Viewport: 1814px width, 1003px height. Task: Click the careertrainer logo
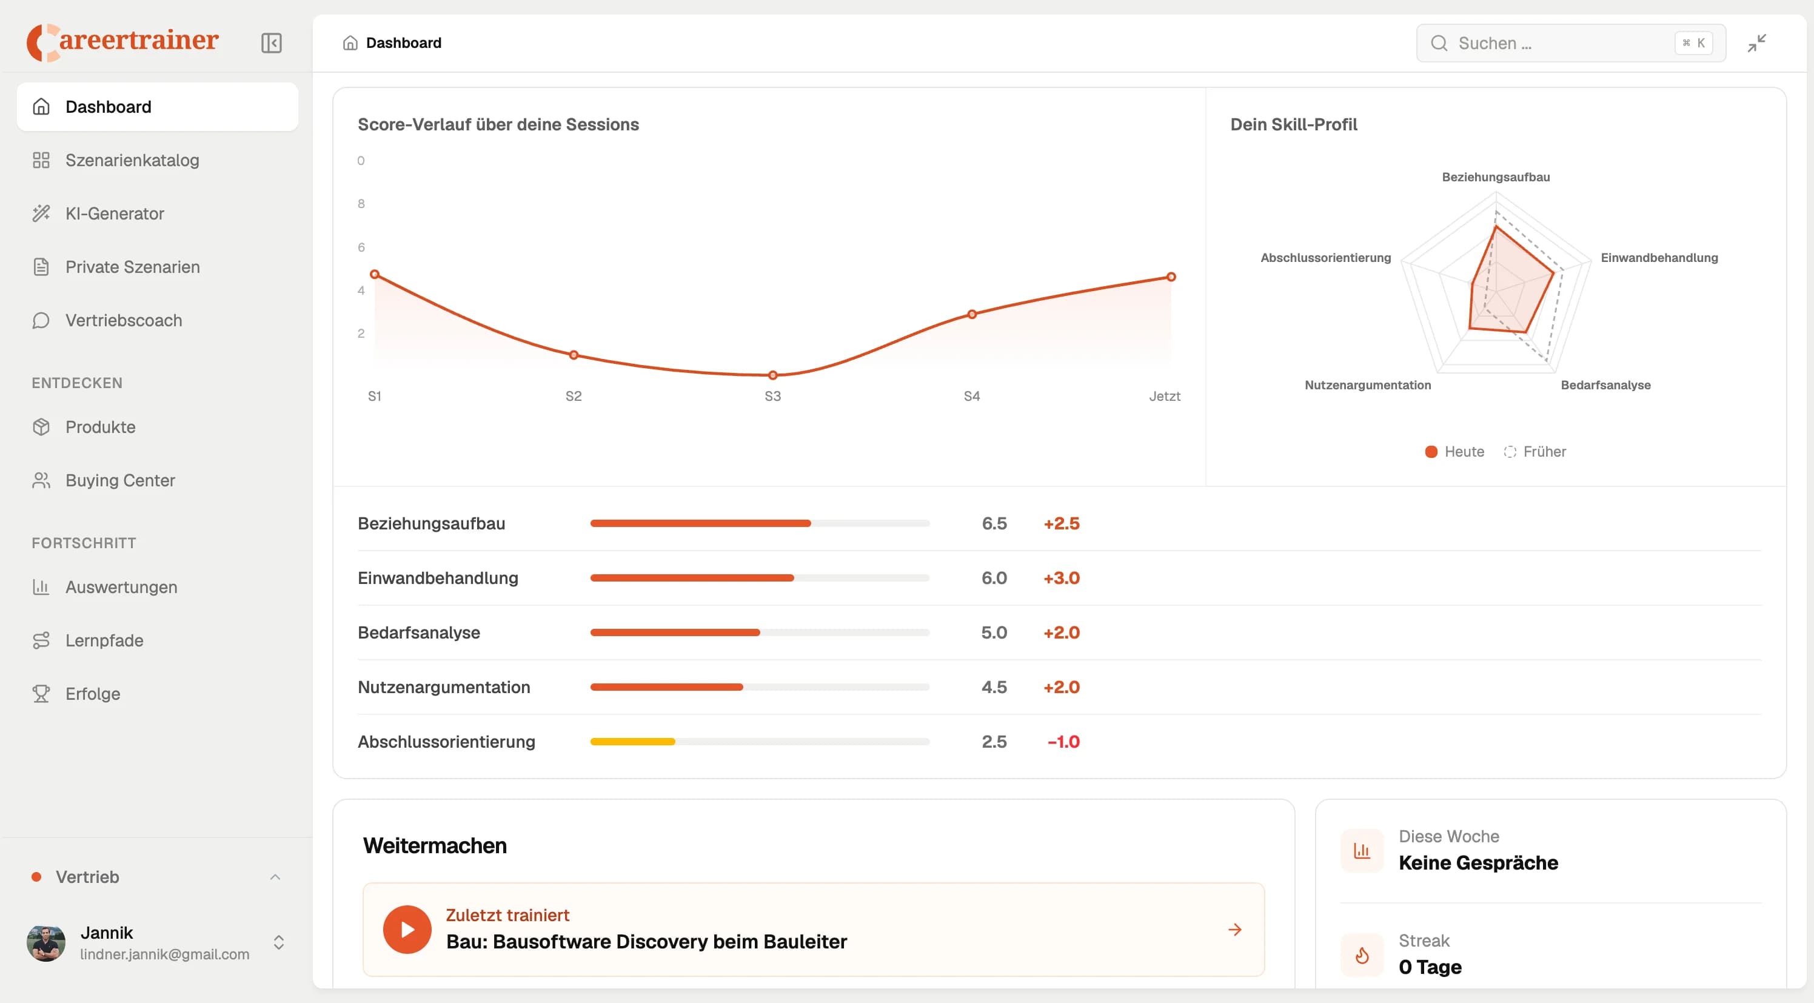[x=123, y=42]
